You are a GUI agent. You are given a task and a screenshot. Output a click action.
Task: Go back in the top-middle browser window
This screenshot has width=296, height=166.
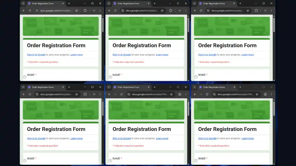109,11
